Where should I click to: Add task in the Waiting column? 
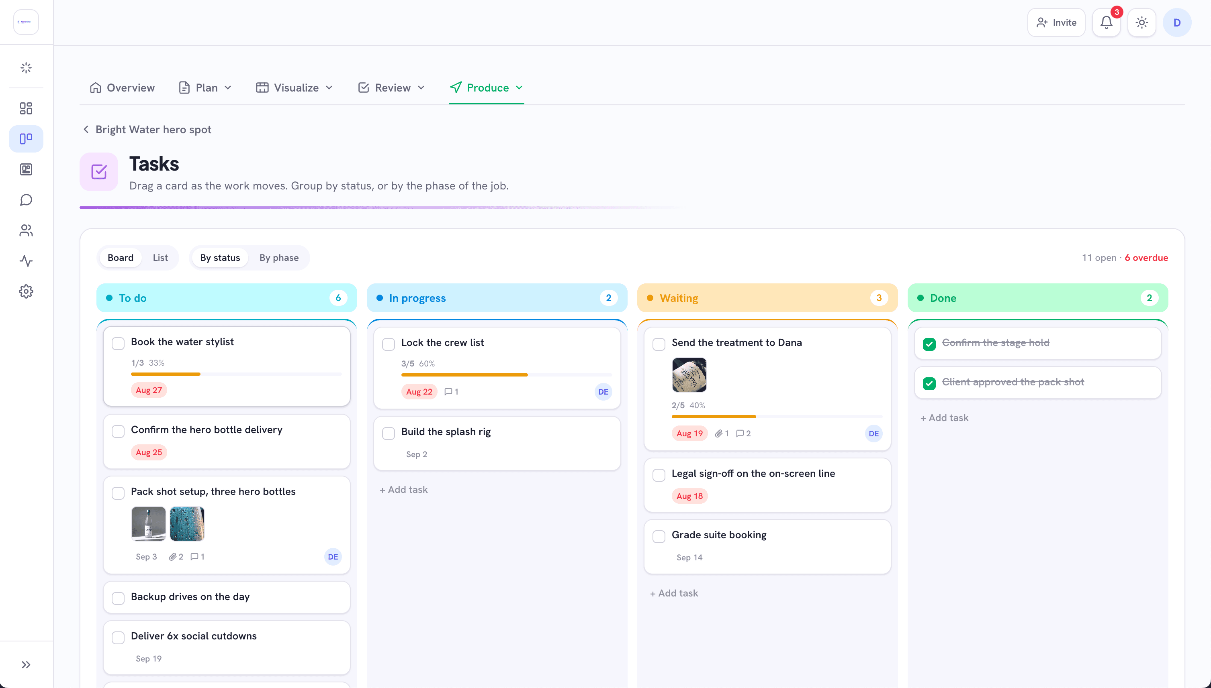(674, 594)
